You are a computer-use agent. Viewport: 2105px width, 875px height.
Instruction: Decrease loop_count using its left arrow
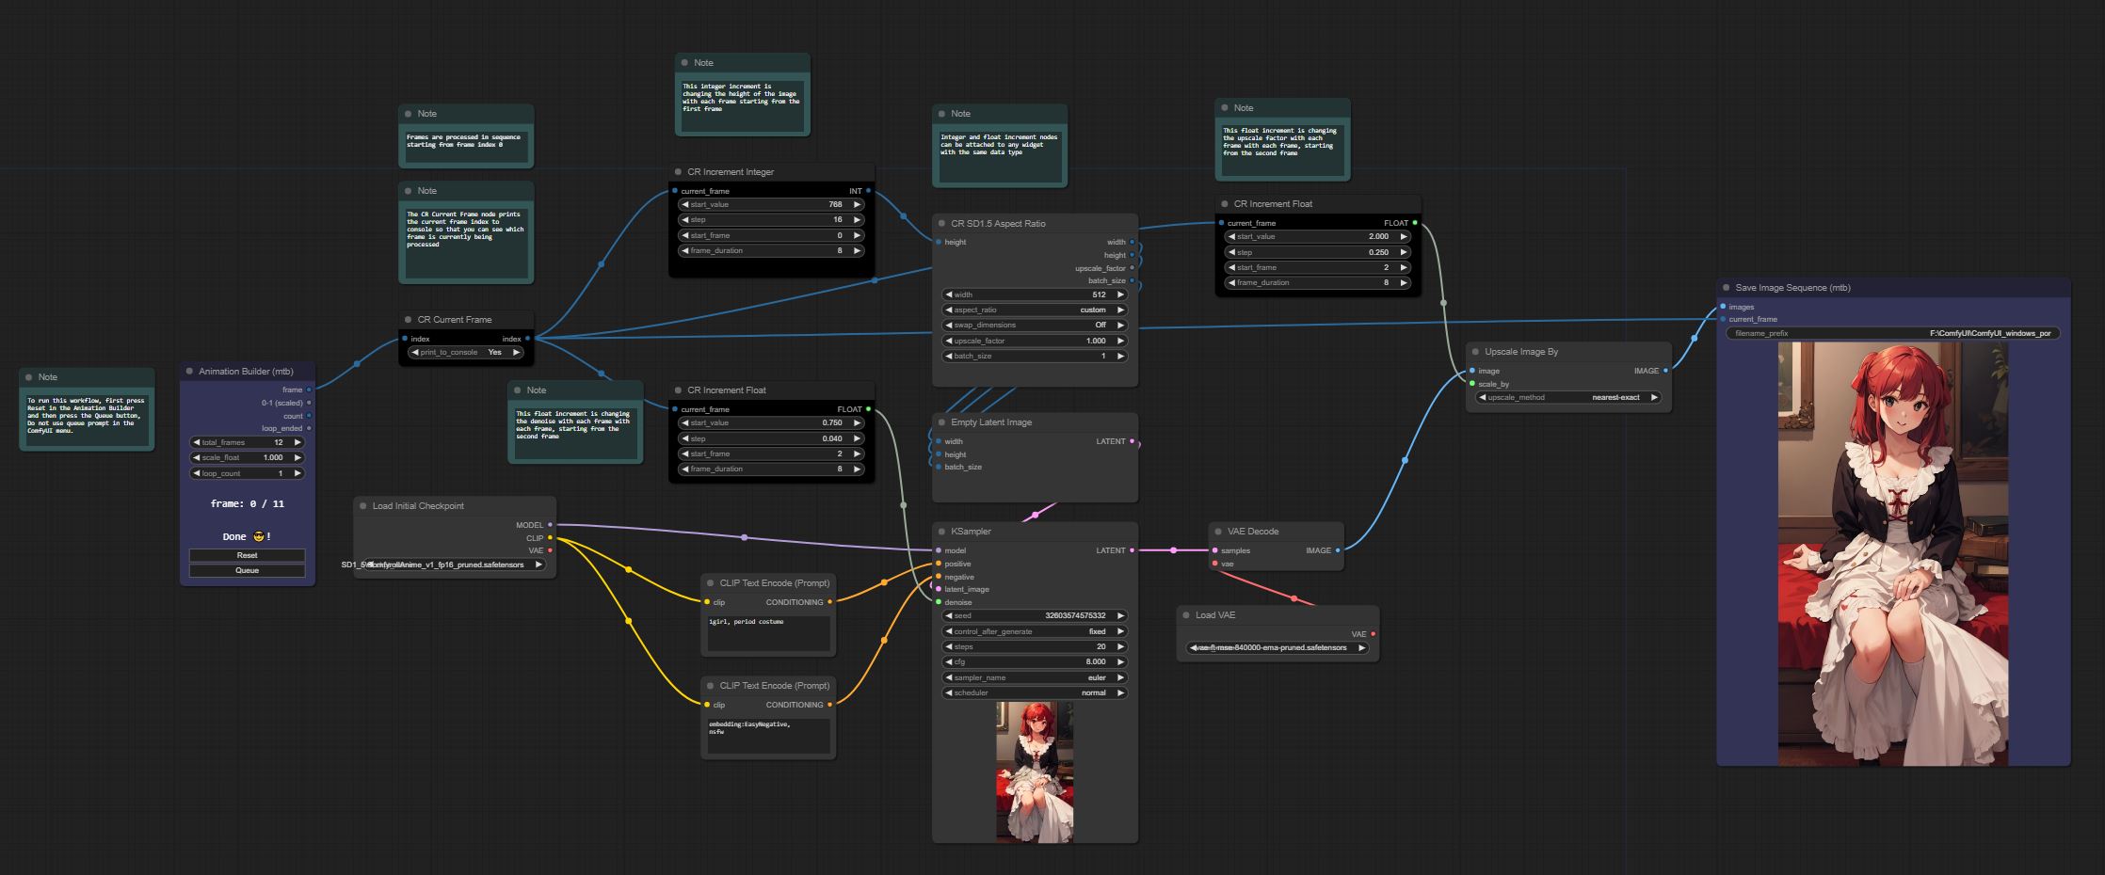pyautogui.click(x=197, y=473)
